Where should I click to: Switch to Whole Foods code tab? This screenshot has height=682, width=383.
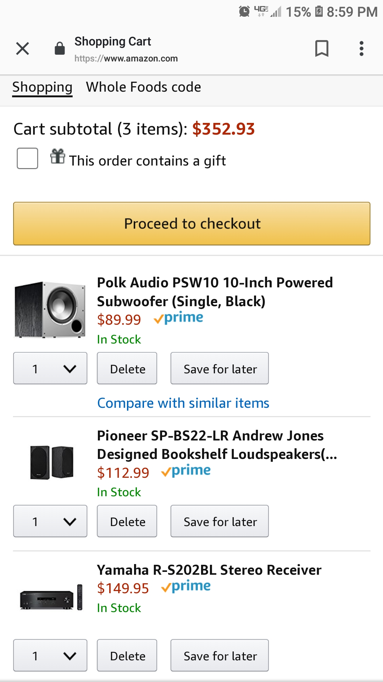pos(143,87)
